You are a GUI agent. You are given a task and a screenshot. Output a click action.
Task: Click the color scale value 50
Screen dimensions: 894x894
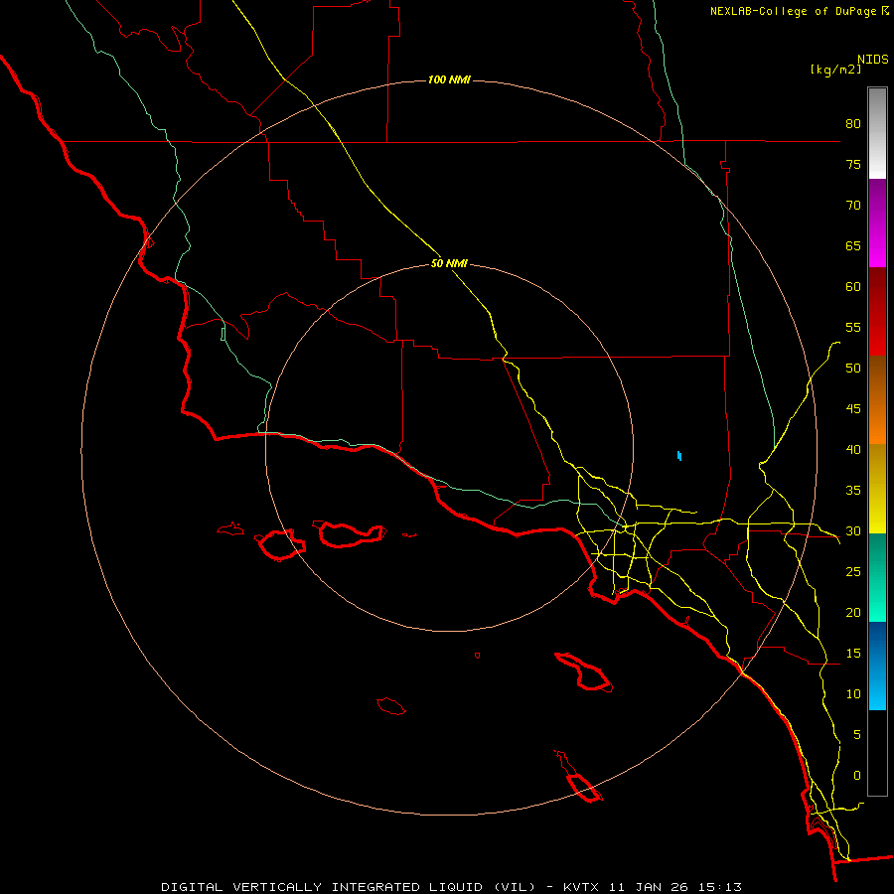click(853, 369)
